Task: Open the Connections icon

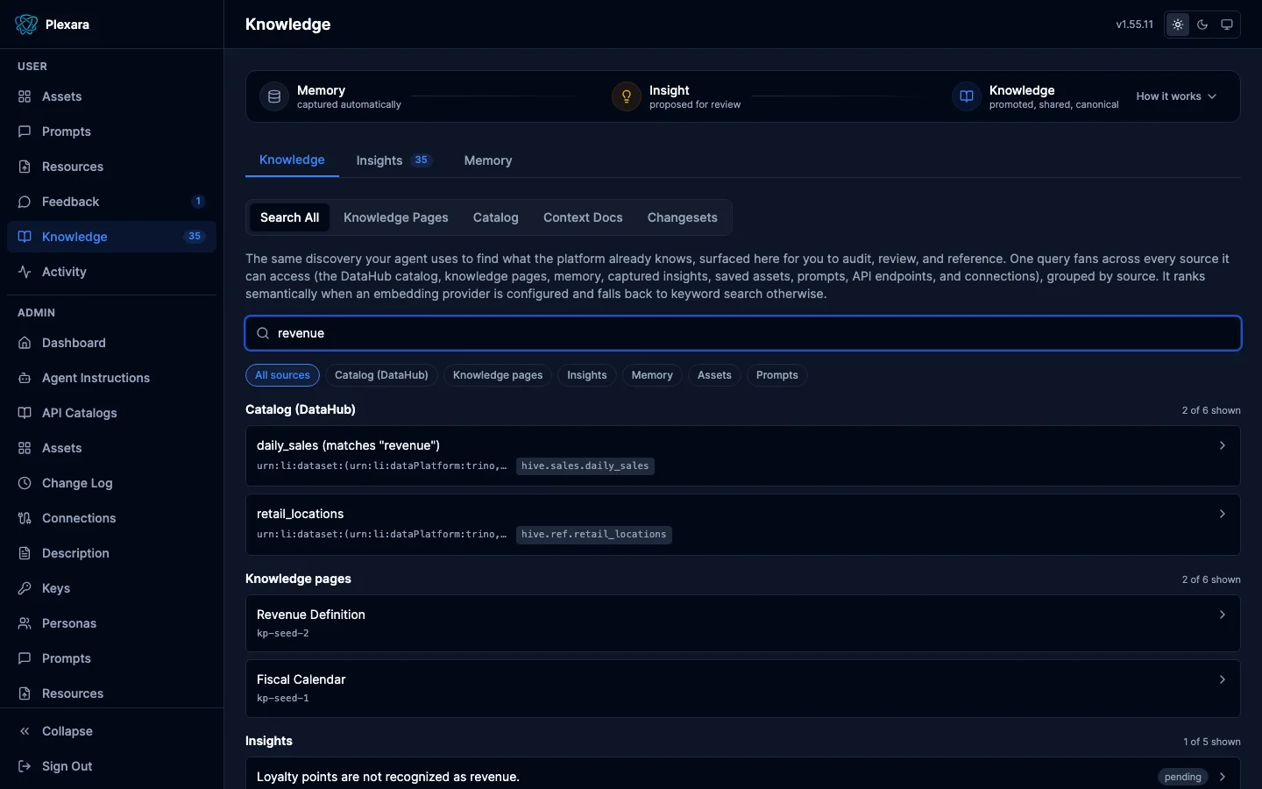Action: (25, 518)
